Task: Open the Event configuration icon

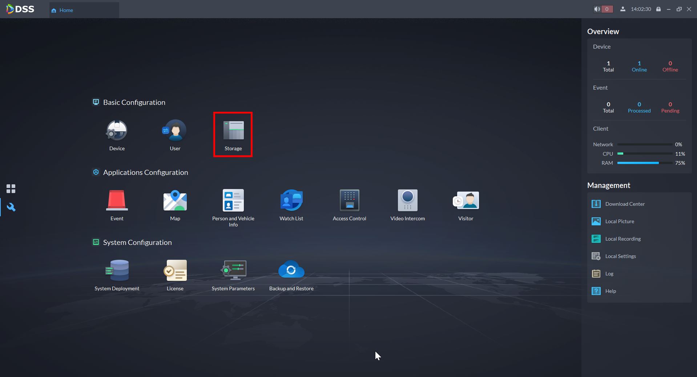Action: 117,201
